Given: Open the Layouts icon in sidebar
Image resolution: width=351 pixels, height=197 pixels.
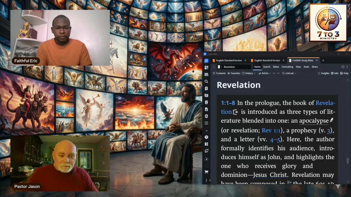Looking at the screenshot, I should coord(206,144).
